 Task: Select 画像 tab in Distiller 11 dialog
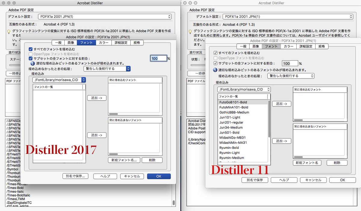coord(256,46)
